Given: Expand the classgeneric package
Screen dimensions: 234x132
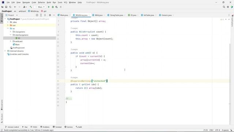Looking at the screenshot, I should pyautogui.click(x=11, y=32).
